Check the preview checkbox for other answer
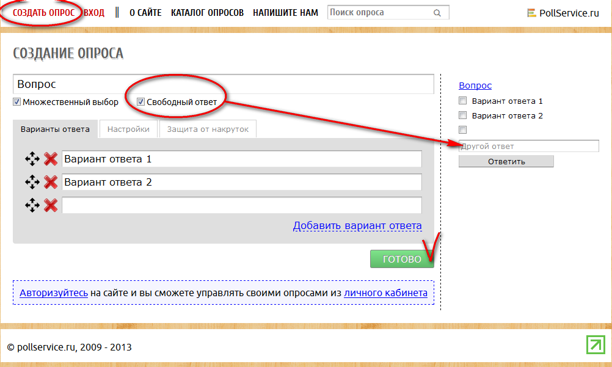612x367 pixels. point(462,129)
